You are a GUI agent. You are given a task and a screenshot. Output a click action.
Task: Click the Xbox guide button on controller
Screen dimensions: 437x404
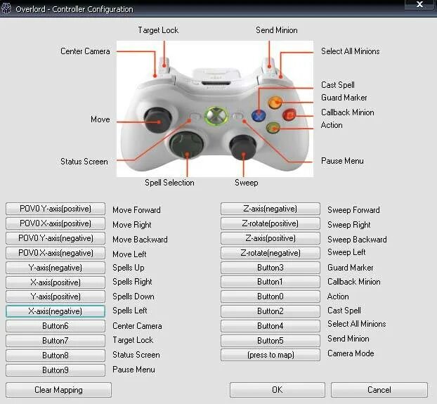(216, 116)
